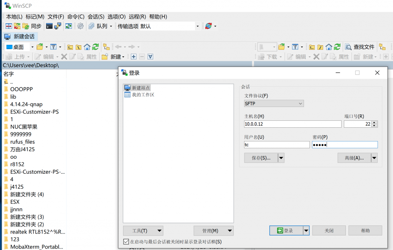Click the 高级(A)... button
Viewport: 393px width, 250px height.
click(354, 158)
